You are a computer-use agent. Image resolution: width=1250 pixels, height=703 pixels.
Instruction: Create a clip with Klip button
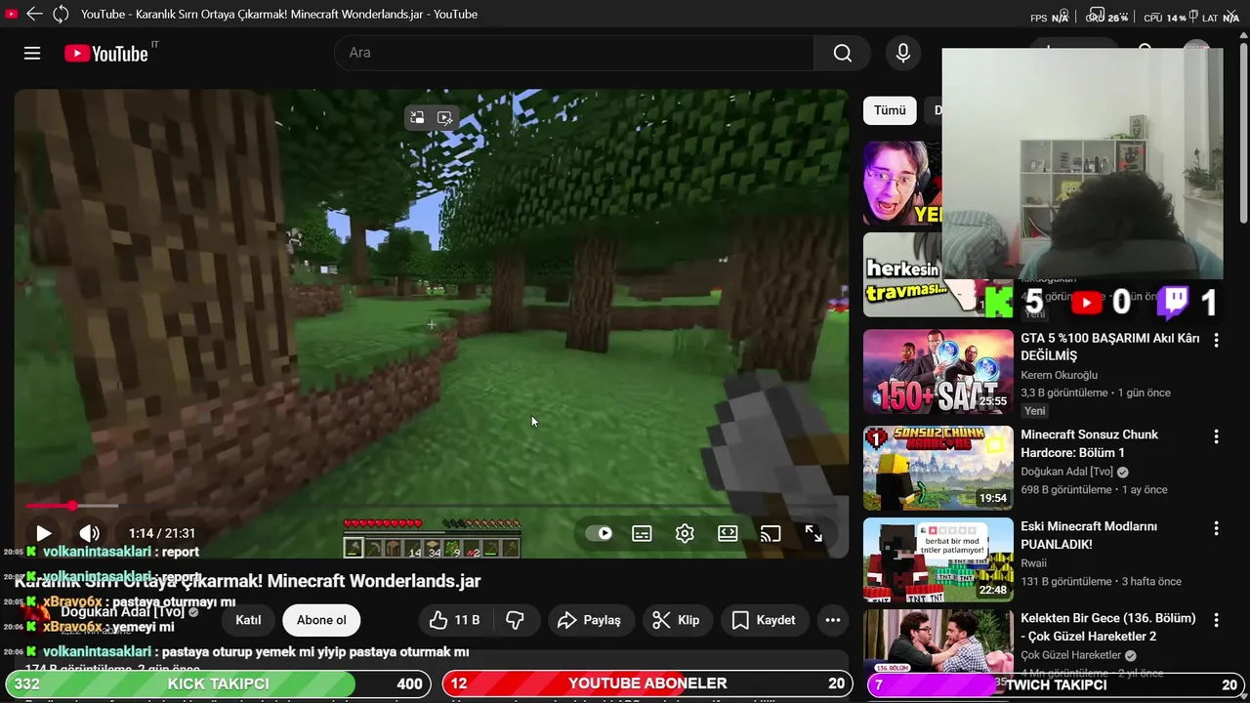point(677,620)
